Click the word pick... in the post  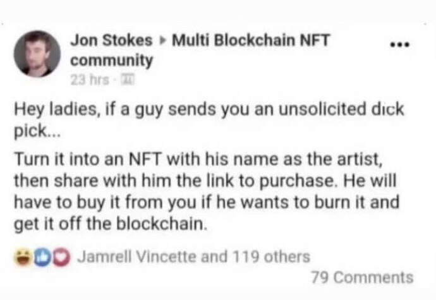37,131
